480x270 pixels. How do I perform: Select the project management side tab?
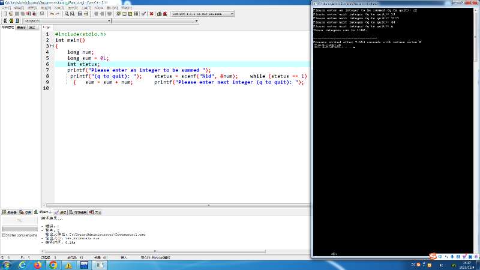click(8, 27)
